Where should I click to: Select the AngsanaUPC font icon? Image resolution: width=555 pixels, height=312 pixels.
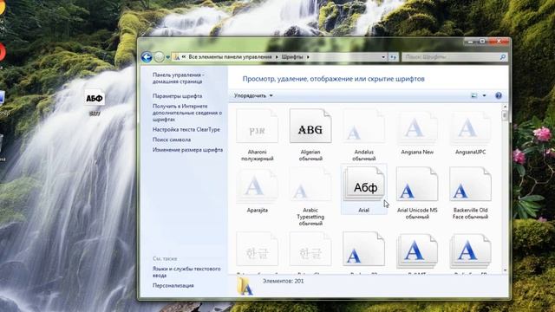470,127
